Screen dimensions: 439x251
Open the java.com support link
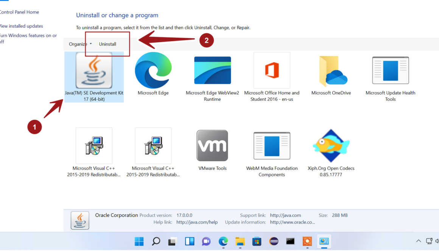click(x=285, y=215)
